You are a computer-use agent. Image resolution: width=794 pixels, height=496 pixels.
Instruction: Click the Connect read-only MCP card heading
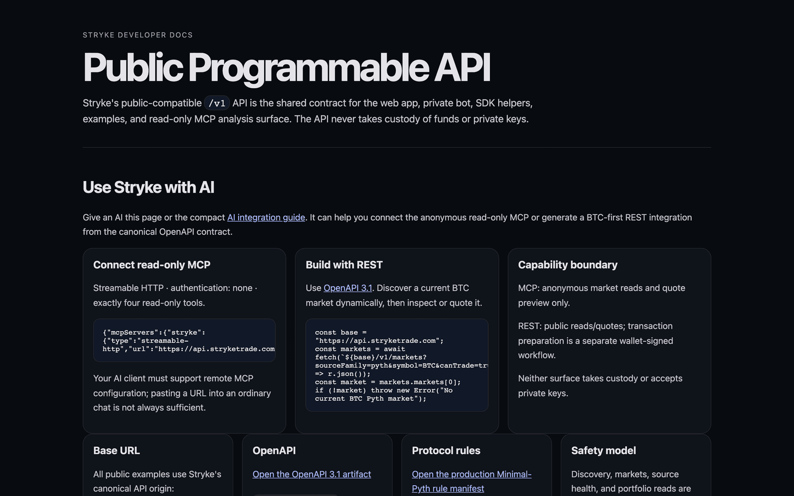coord(152,265)
